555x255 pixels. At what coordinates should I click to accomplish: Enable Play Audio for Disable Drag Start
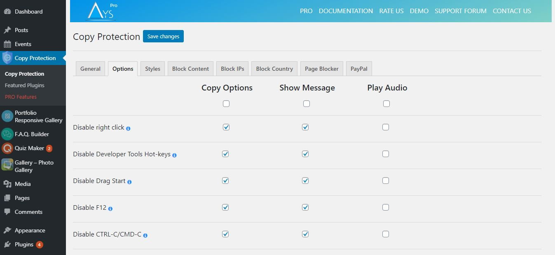pyautogui.click(x=385, y=181)
